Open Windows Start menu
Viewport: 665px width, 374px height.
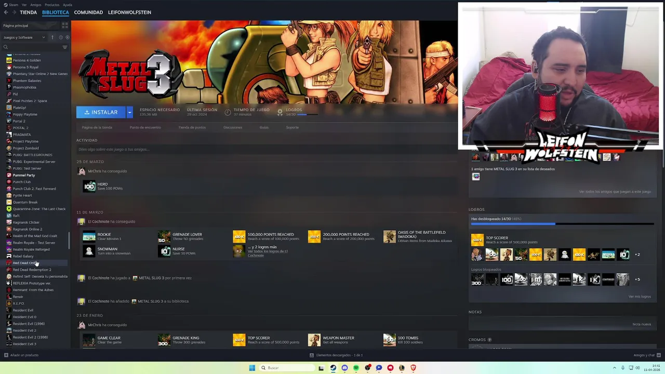pyautogui.click(x=252, y=368)
